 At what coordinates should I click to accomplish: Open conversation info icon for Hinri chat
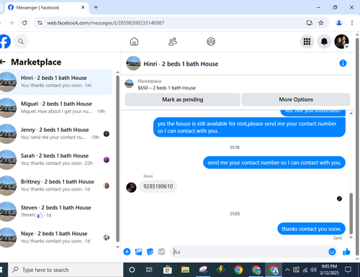pos(343,63)
